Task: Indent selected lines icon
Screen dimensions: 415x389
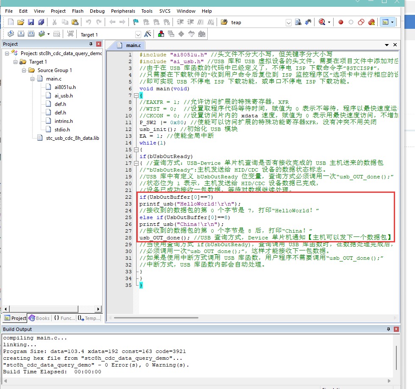Action: (x=180, y=22)
